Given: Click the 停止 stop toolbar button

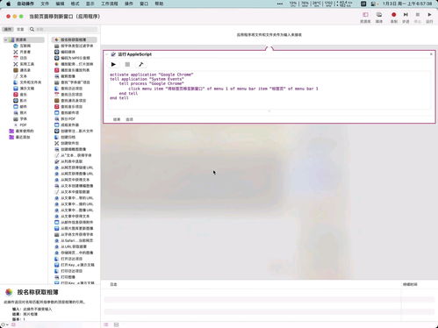Looking at the screenshot, I should pos(418,17).
